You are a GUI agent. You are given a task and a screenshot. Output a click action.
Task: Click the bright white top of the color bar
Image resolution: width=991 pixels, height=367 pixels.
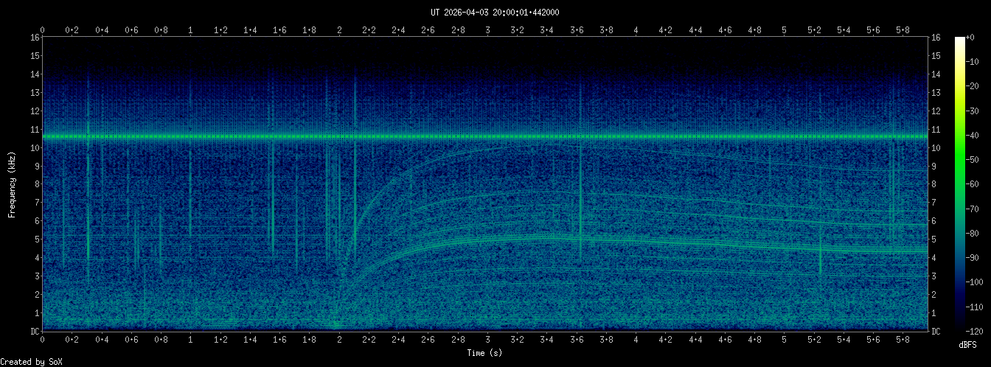click(959, 41)
